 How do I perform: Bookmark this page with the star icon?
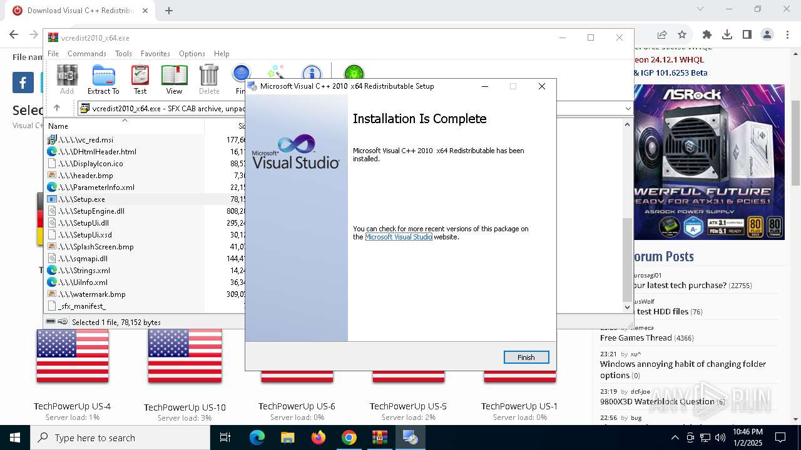(682, 35)
